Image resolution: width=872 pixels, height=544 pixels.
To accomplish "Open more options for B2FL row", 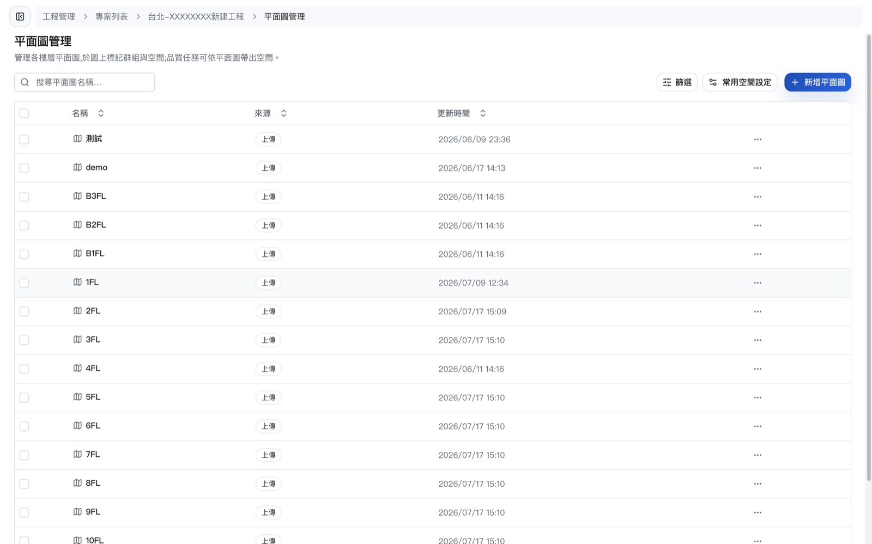I will [758, 225].
